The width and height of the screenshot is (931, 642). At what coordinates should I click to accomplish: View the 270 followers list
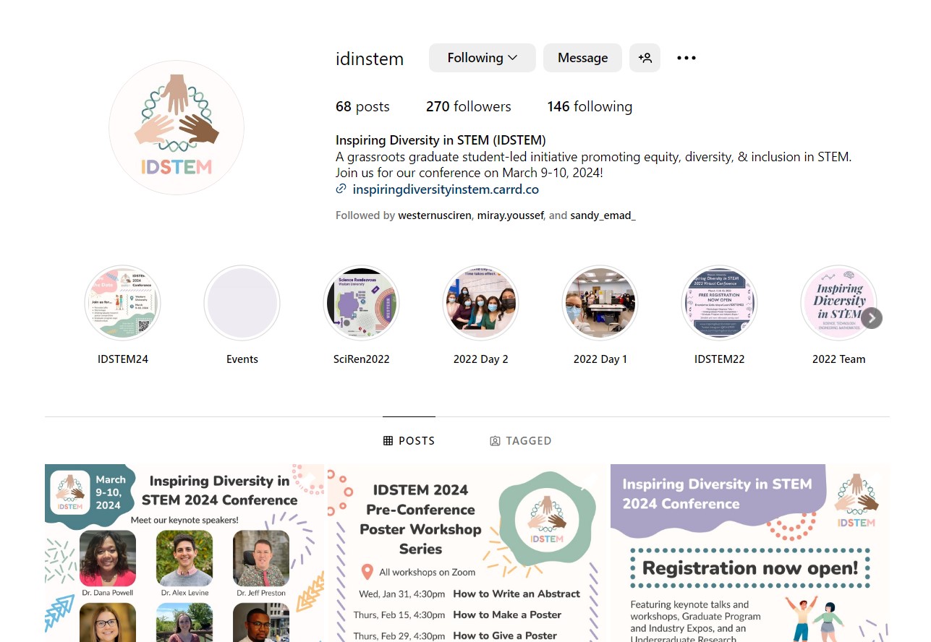tap(469, 106)
